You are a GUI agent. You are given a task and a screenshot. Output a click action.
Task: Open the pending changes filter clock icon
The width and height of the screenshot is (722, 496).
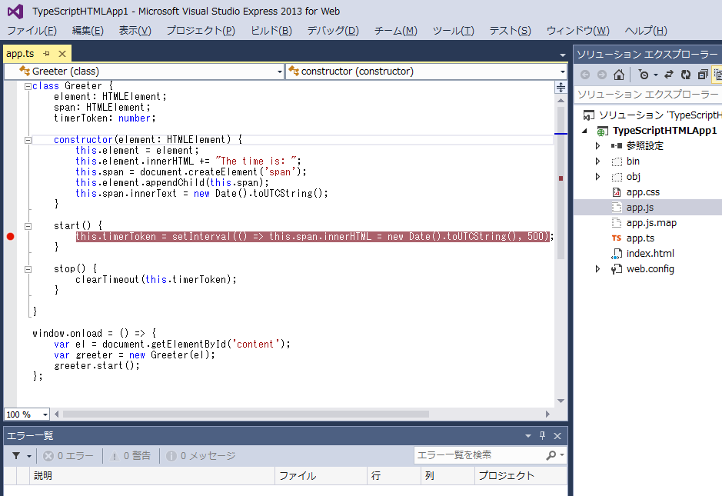pyautogui.click(x=644, y=75)
